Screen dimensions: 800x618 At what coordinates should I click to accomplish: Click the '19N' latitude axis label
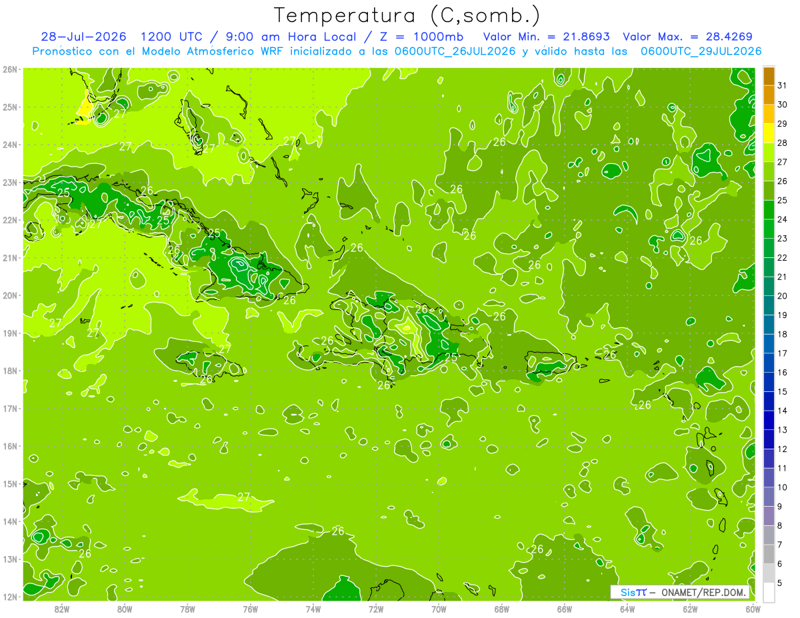pyautogui.click(x=11, y=333)
